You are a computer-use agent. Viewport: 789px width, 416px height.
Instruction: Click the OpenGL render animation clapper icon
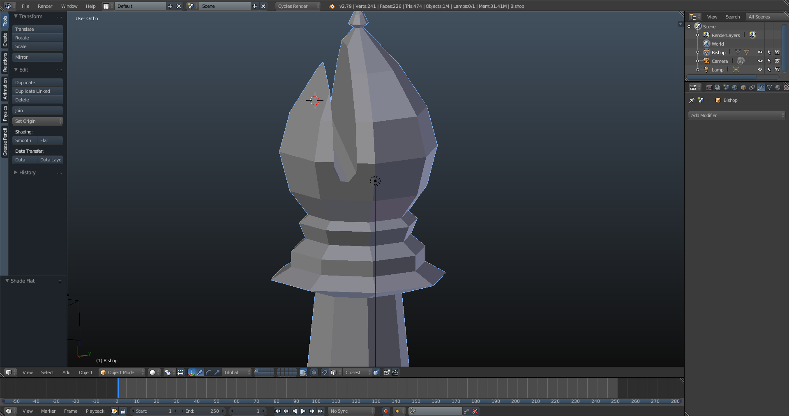tap(395, 372)
